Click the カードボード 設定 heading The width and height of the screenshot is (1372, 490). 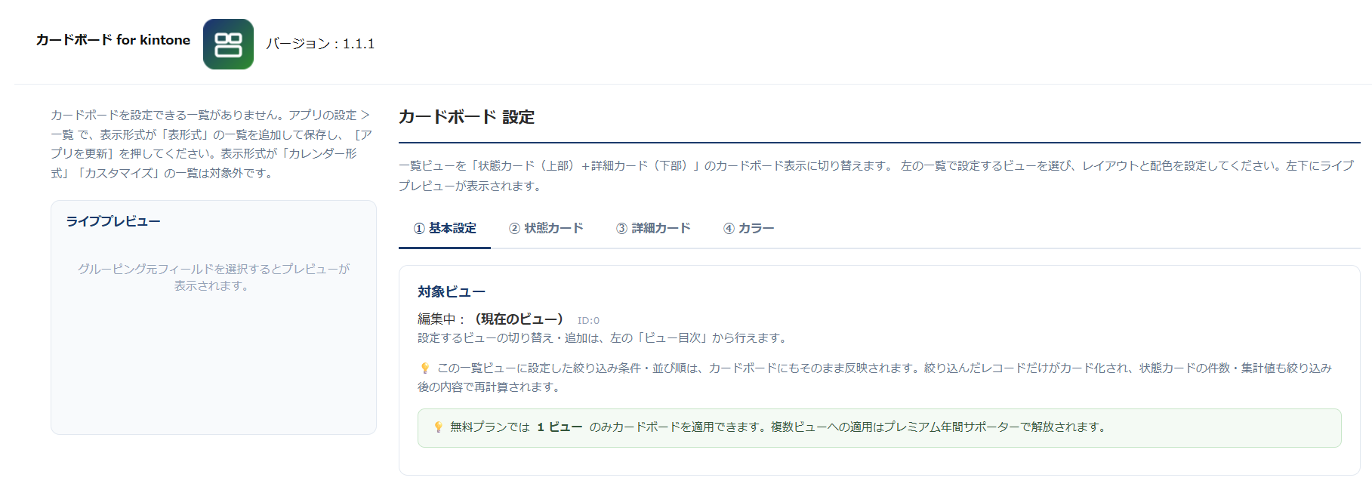point(467,117)
